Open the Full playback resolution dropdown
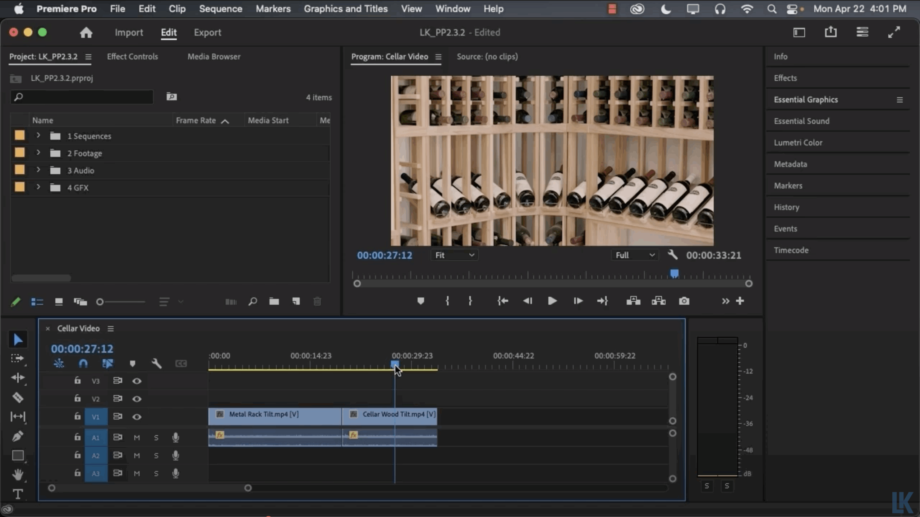Image resolution: width=920 pixels, height=517 pixels. pos(635,255)
